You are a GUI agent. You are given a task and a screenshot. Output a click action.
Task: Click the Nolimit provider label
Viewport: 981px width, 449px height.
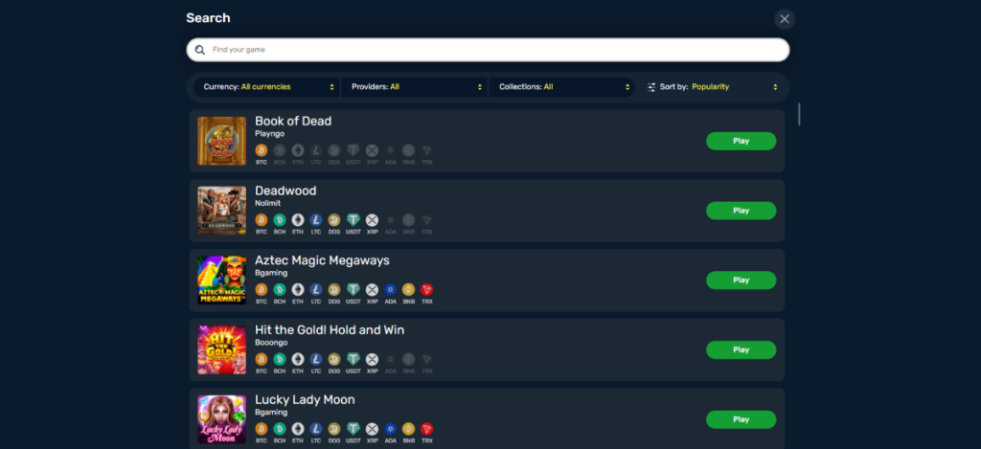[268, 203]
